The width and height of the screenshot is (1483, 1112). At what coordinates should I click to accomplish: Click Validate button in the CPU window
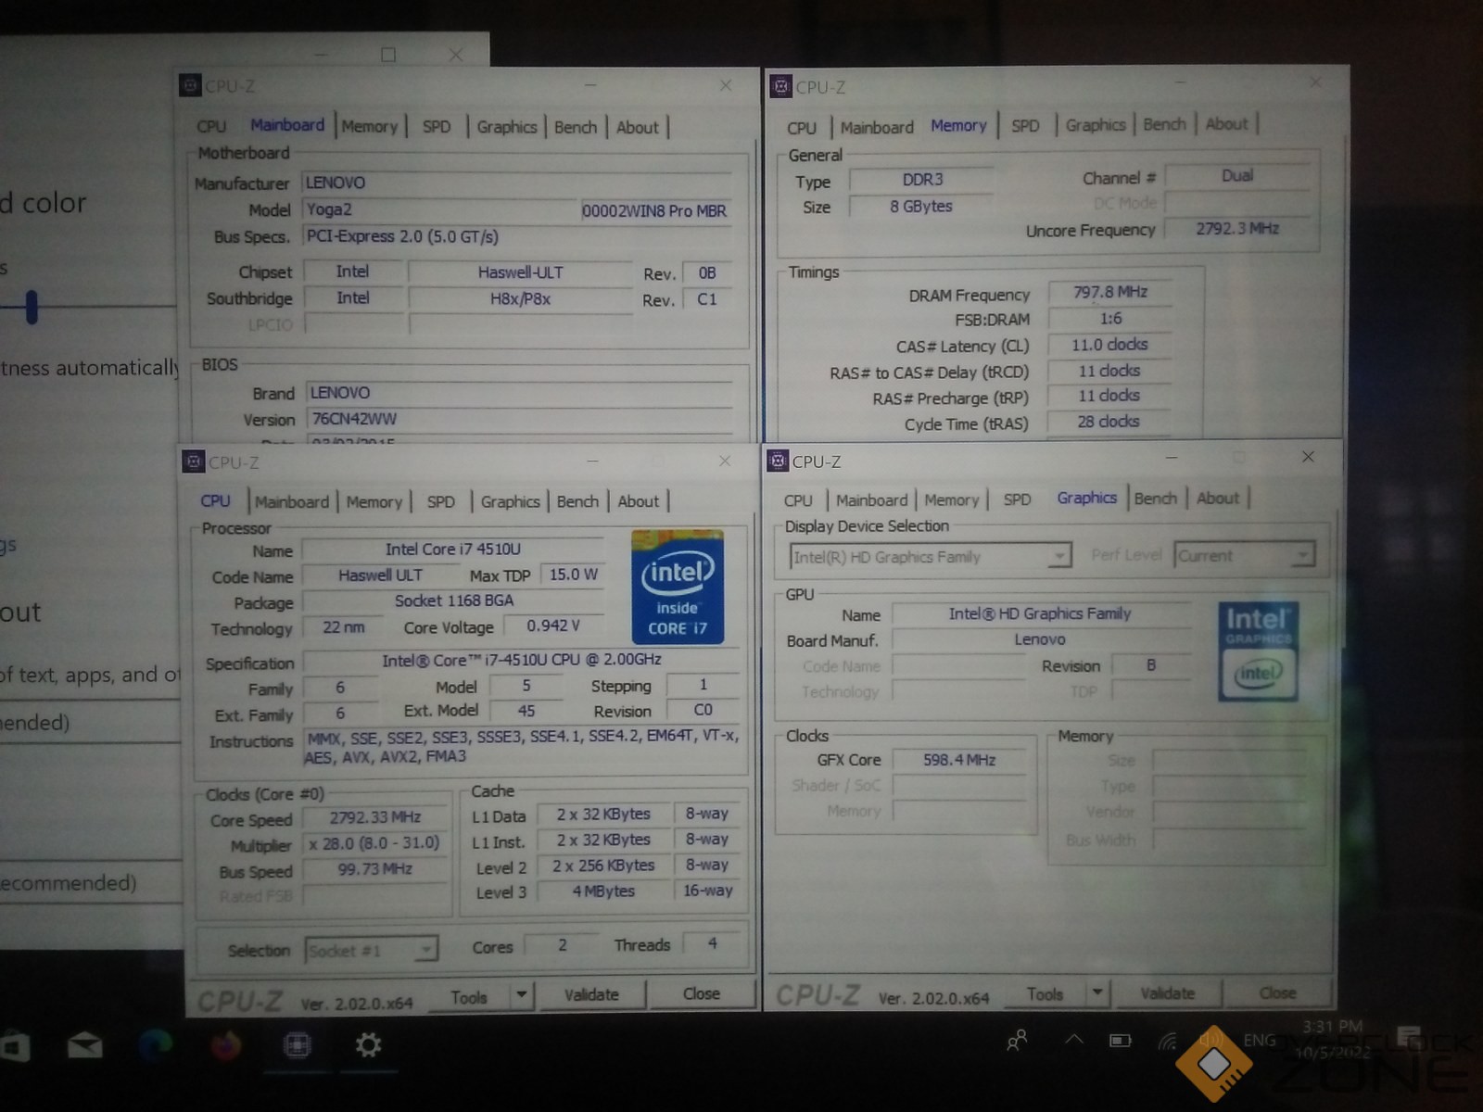tap(591, 994)
